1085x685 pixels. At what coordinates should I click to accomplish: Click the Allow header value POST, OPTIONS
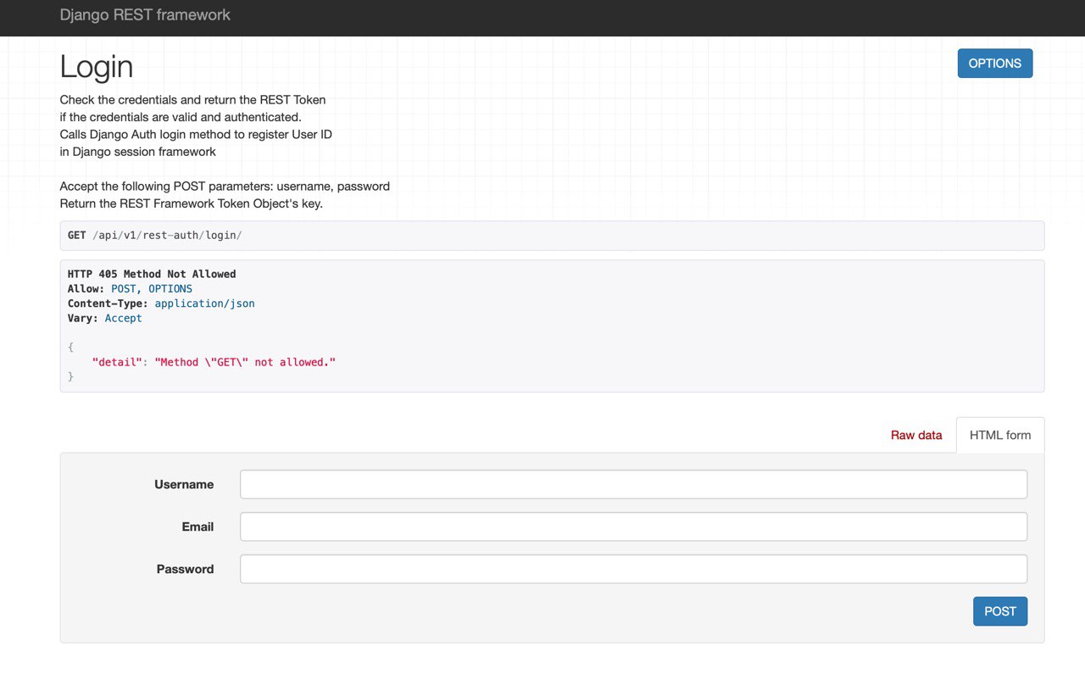tap(152, 289)
